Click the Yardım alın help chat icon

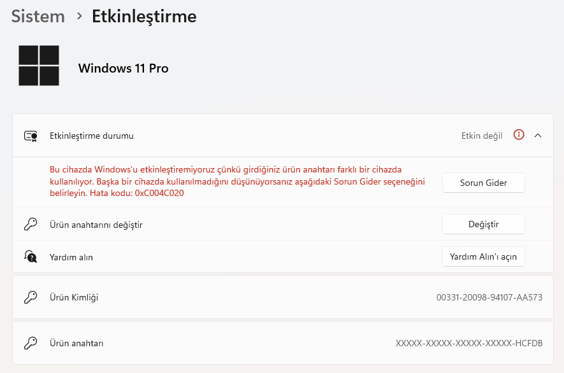(x=31, y=257)
